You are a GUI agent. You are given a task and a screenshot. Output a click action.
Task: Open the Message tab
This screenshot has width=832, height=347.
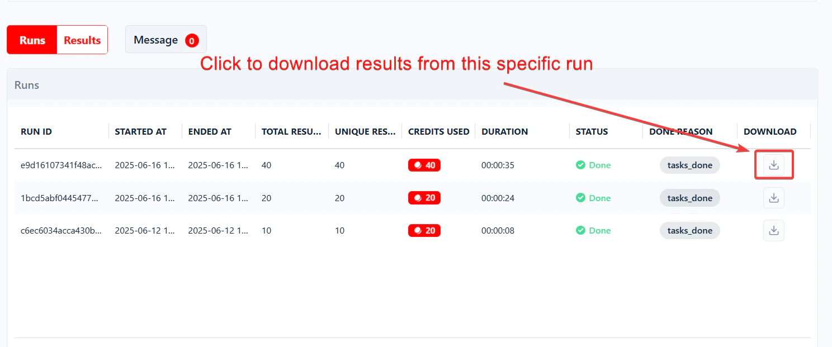tap(166, 40)
